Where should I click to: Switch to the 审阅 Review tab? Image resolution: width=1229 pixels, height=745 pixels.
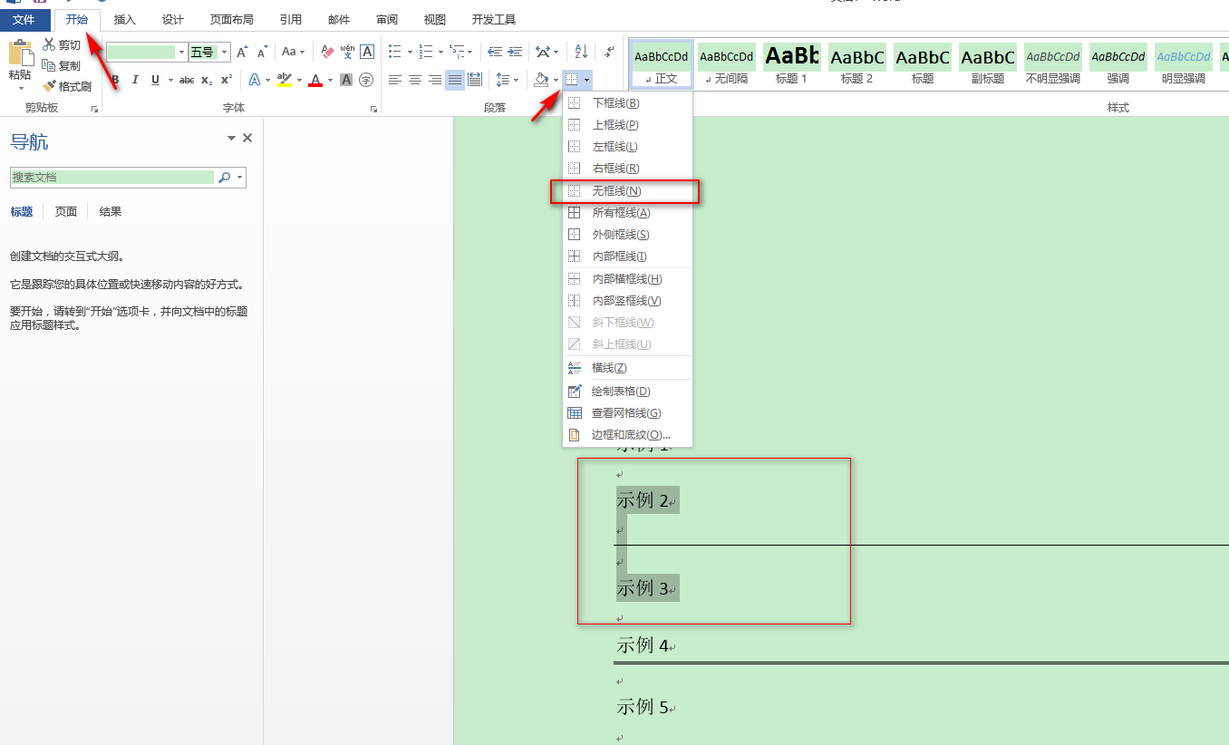coord(387,19)
